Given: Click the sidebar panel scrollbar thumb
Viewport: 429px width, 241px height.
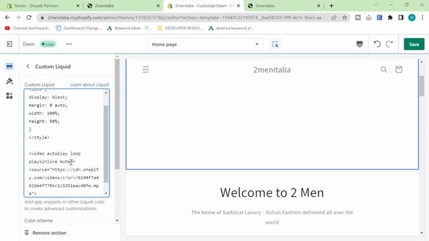Looking at the screenshot, I should point(117,114).
